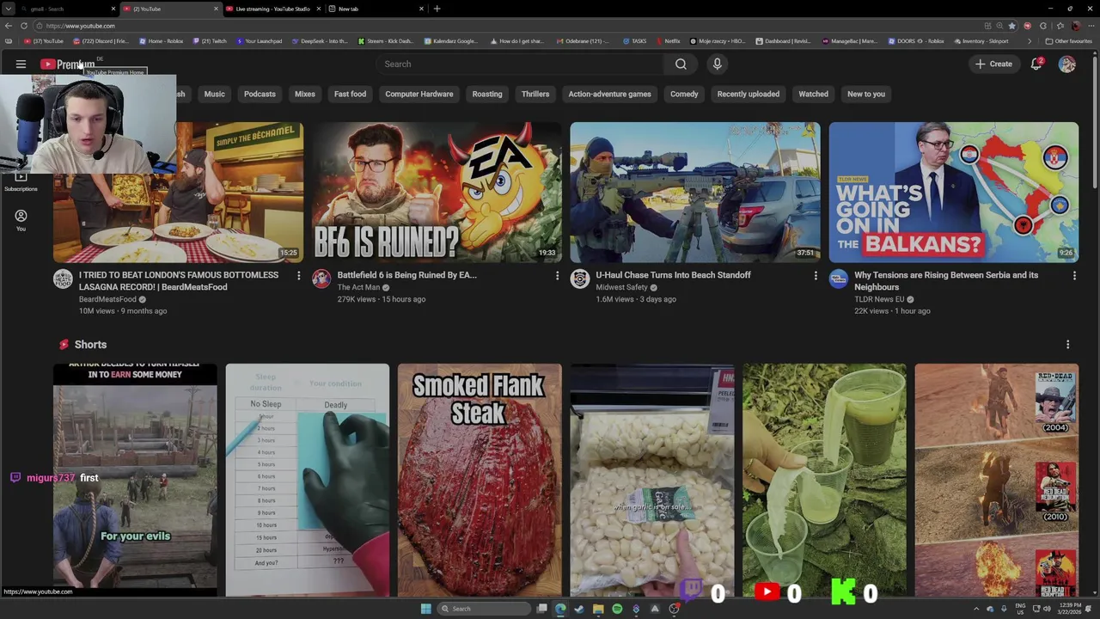Click The Act Man channel avatar

[x=321, y=279]
